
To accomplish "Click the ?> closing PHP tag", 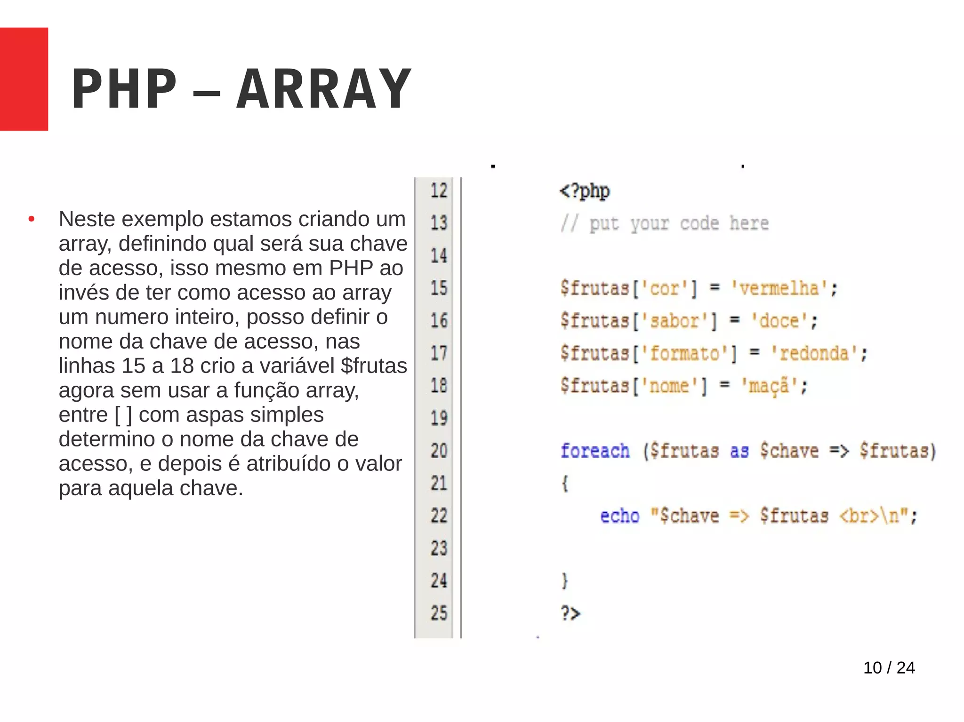I will (570, 613).
